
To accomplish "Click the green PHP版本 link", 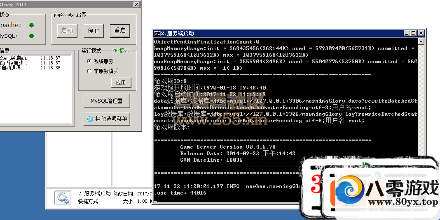I will pos(121,50).
